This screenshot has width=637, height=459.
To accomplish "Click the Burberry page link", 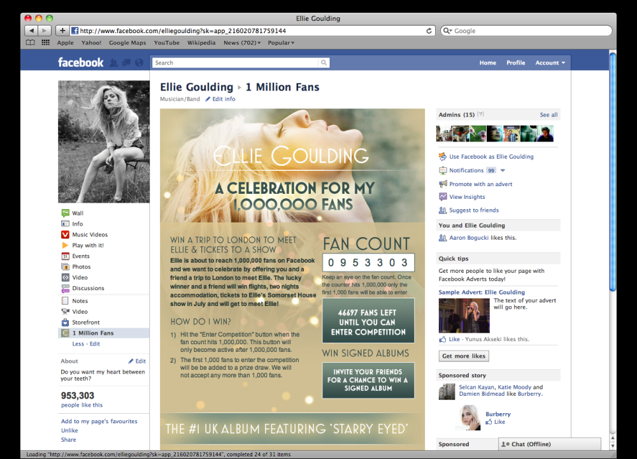I will (x=497, y=414).
